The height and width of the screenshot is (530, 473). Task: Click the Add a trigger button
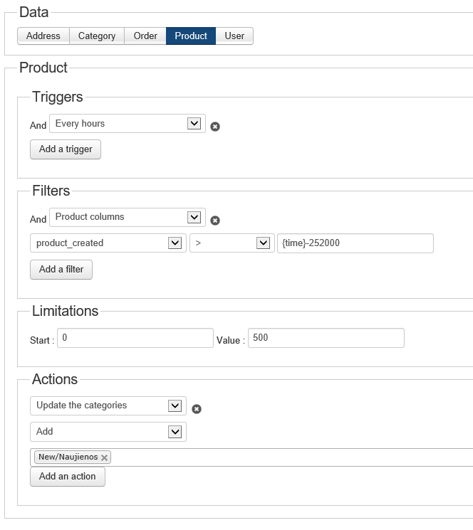(x=66, y=149)
